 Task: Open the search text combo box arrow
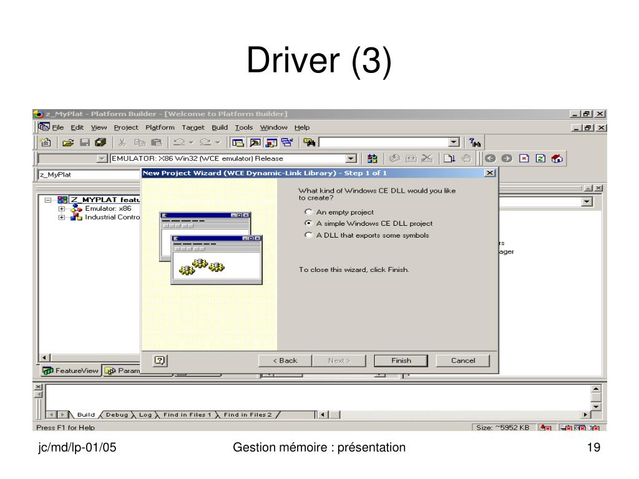(454, 142)
